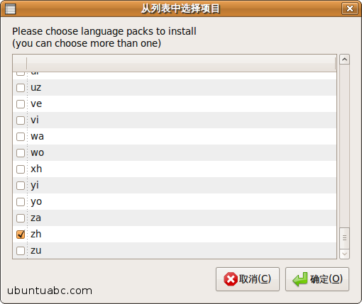Click the empty column header of list
362x304 pixels.
pos(181,63)
